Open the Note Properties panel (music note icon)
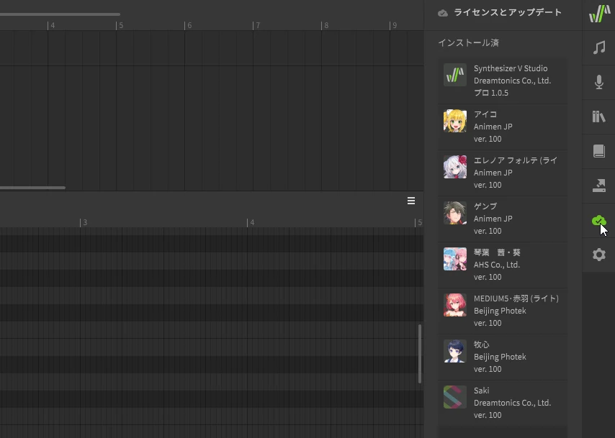The height and width of the screenshot is (438, 615). (x=599, y=47)
